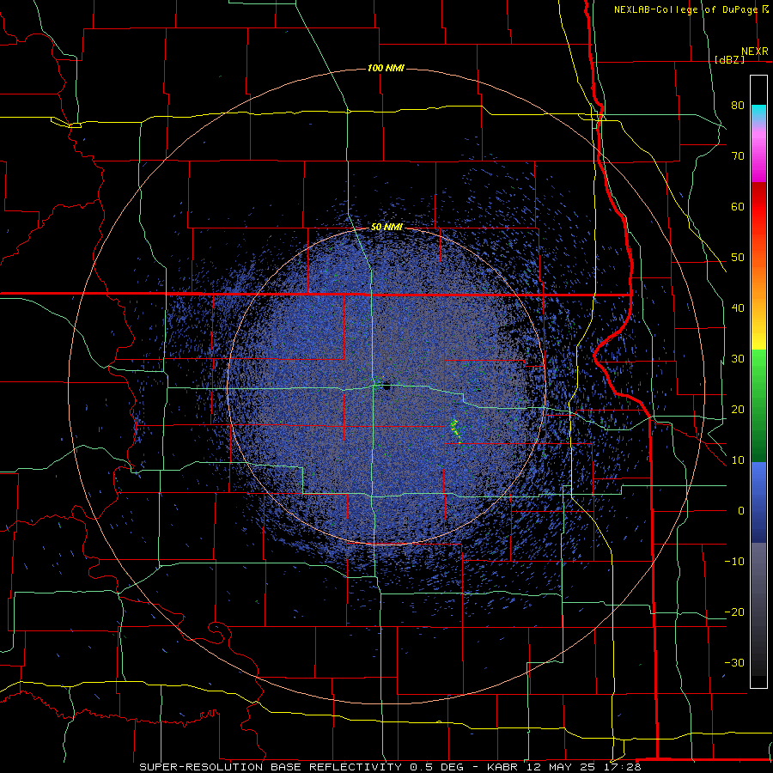Click the 80 value on the dBZ scale
The width and height of the screenshot is (773, 773).
tap(738, 105)
